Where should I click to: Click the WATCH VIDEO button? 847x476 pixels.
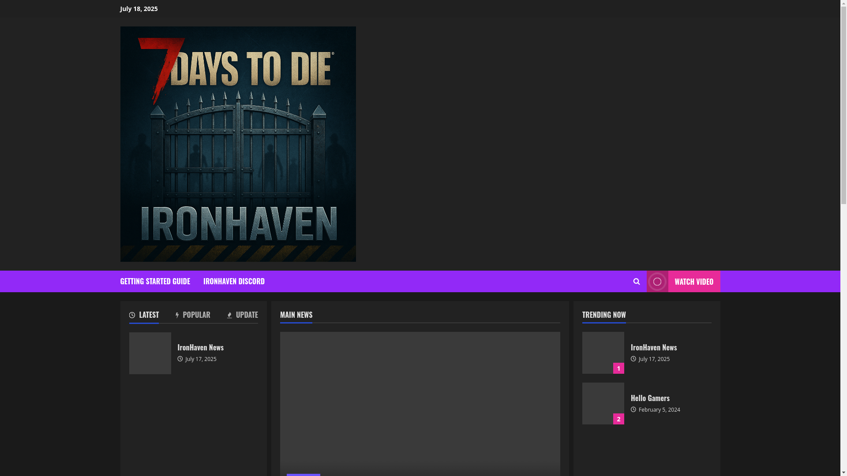[x=683, y=282]
